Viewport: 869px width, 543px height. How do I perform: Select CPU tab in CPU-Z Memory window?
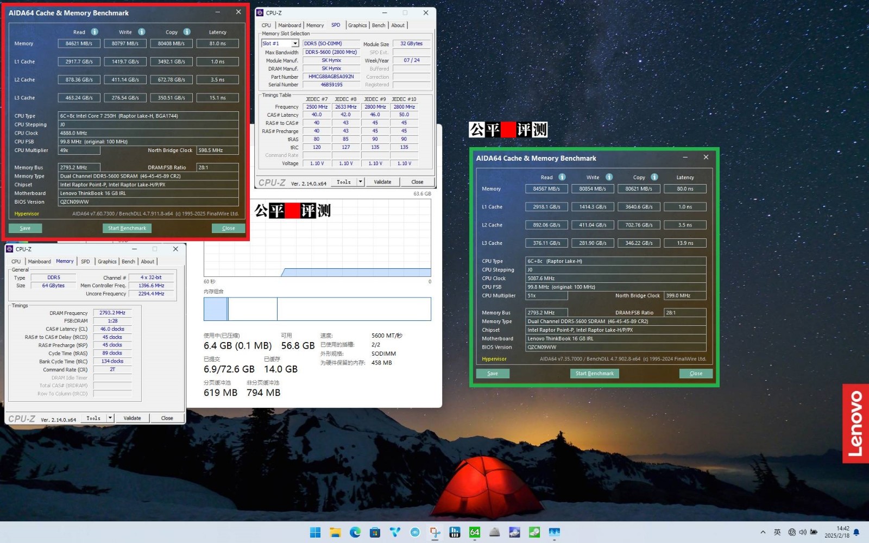(16, 261)
